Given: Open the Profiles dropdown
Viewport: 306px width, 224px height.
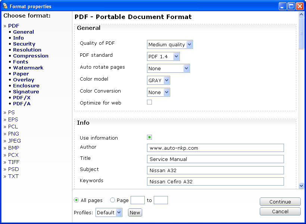Looking at the screenshot, I should click(109, 212).
